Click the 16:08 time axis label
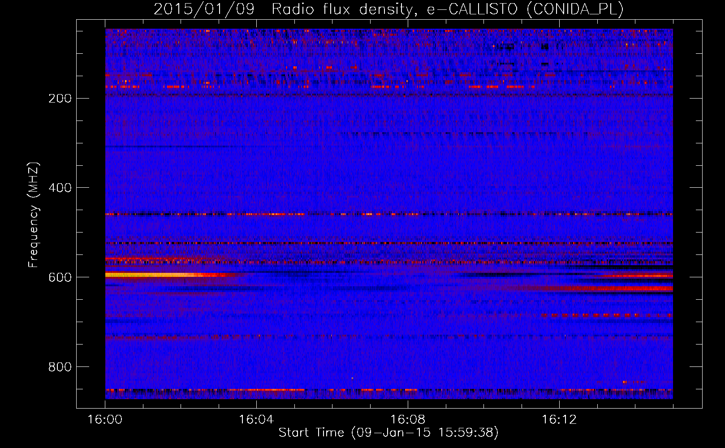Image resolution: width=725 pixels, height=448 pixels. (x=408, y=420)
